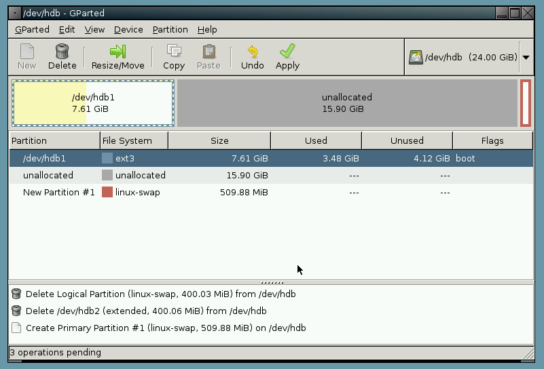544x369 pixels.
Task: Select Delete /dev/hdb2 extended pending operation text
Action: click(146, 311)
